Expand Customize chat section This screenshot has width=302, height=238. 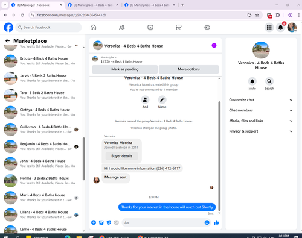[261, 100]
